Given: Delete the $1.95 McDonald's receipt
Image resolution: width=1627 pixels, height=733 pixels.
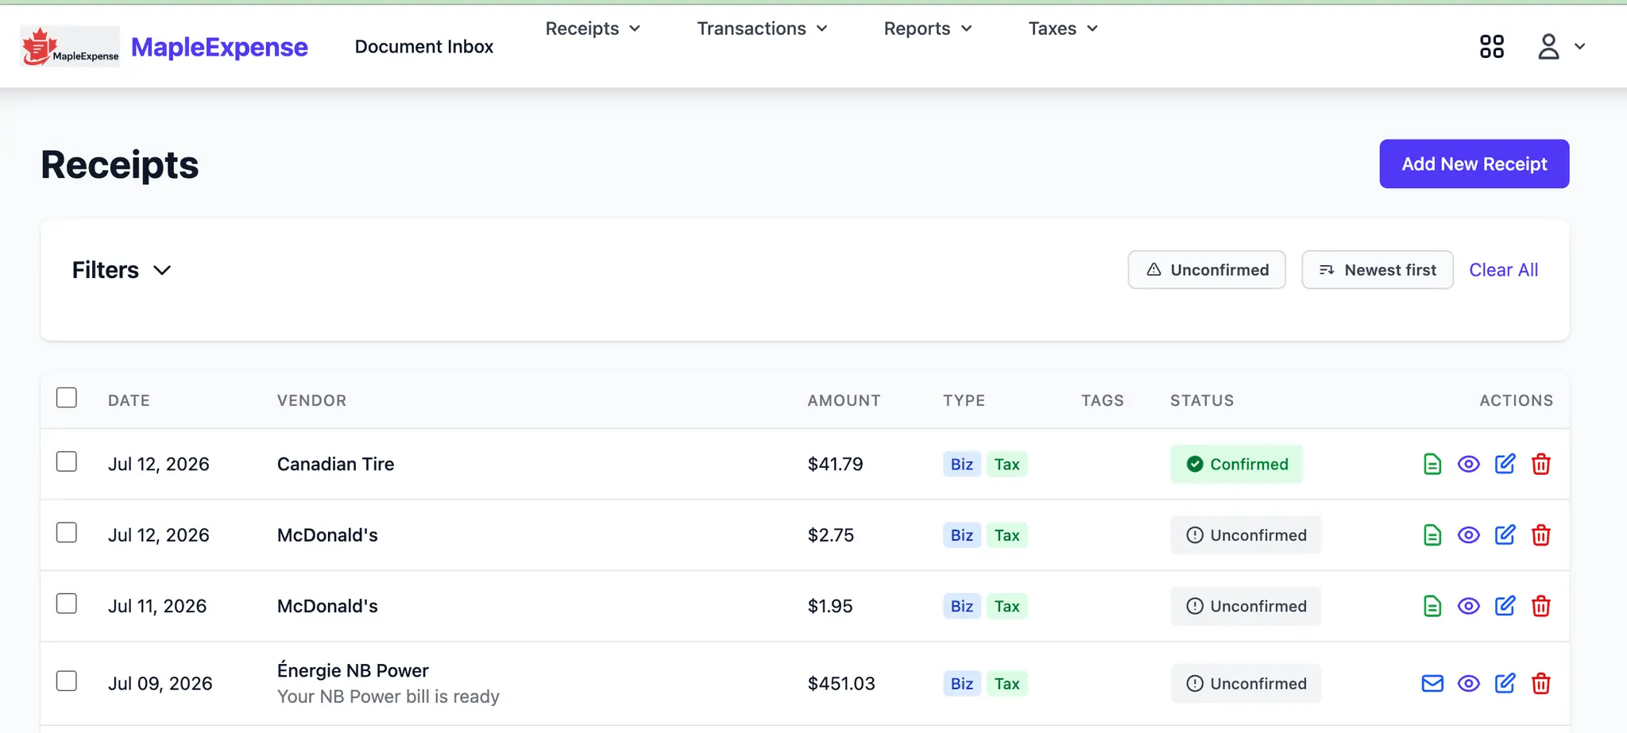Looking at the screenshot, I should pos(1540,606).
